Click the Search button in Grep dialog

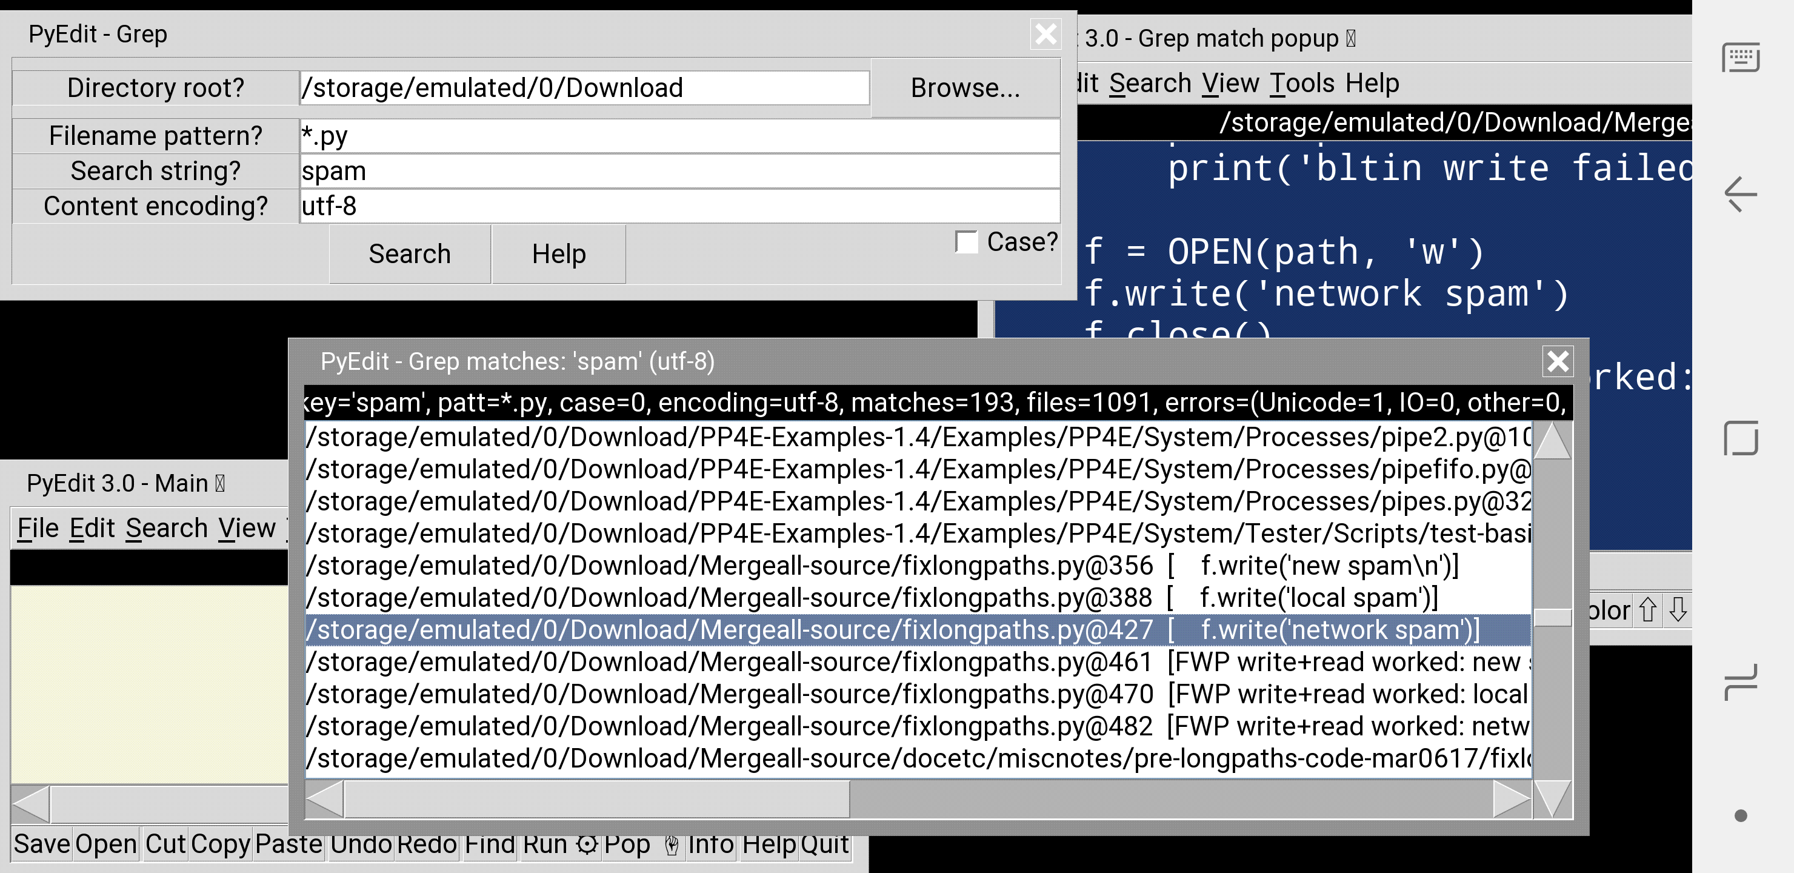pos(410,253)
